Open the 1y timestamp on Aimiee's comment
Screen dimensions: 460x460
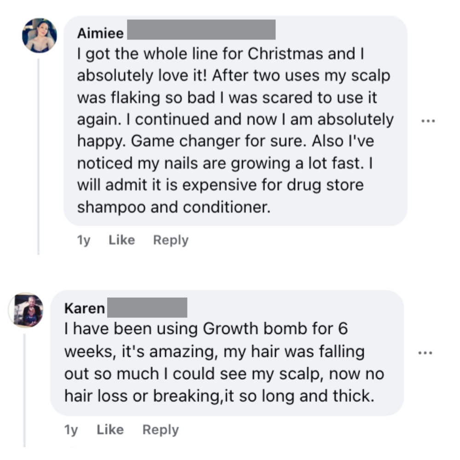(x=83, y=240)
